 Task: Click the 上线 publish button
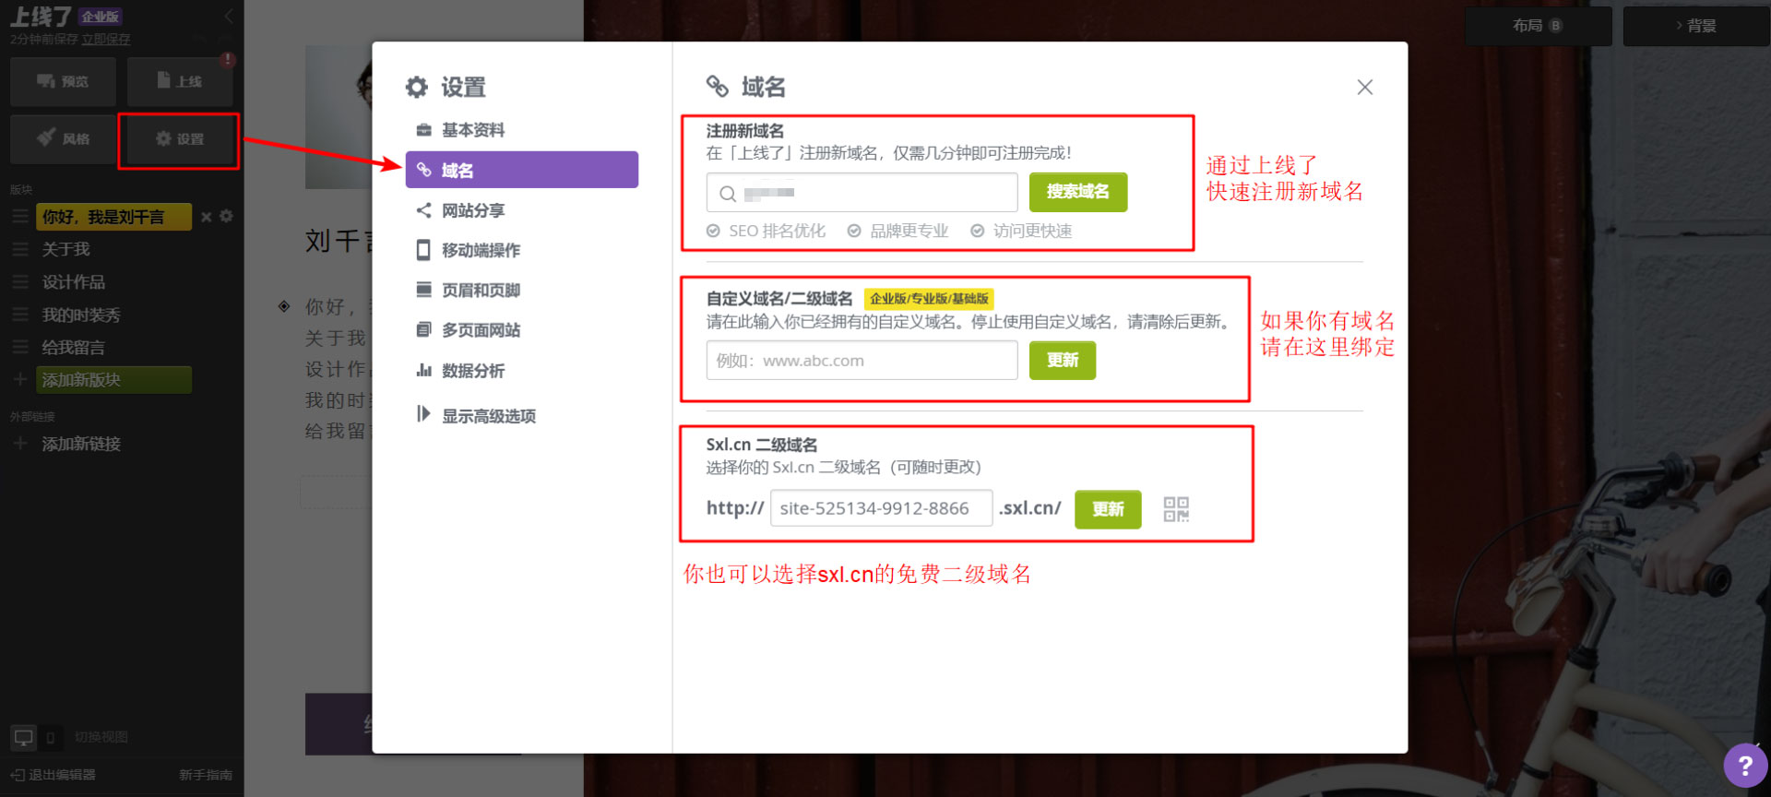click(x=180, y=81)
